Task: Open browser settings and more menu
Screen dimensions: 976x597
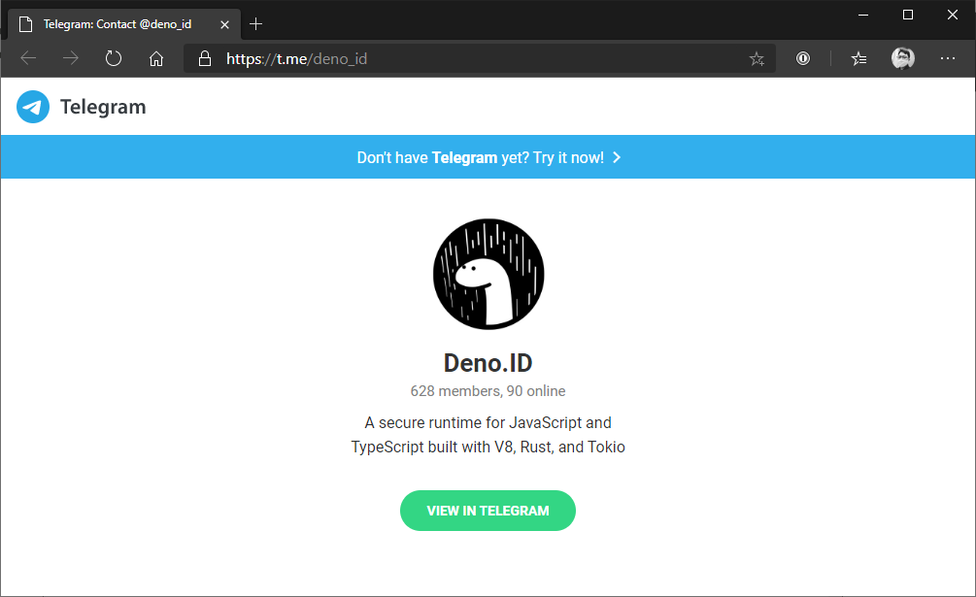Action: (948, 58)
